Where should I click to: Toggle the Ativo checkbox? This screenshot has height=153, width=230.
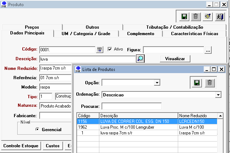tap(110, 49)
